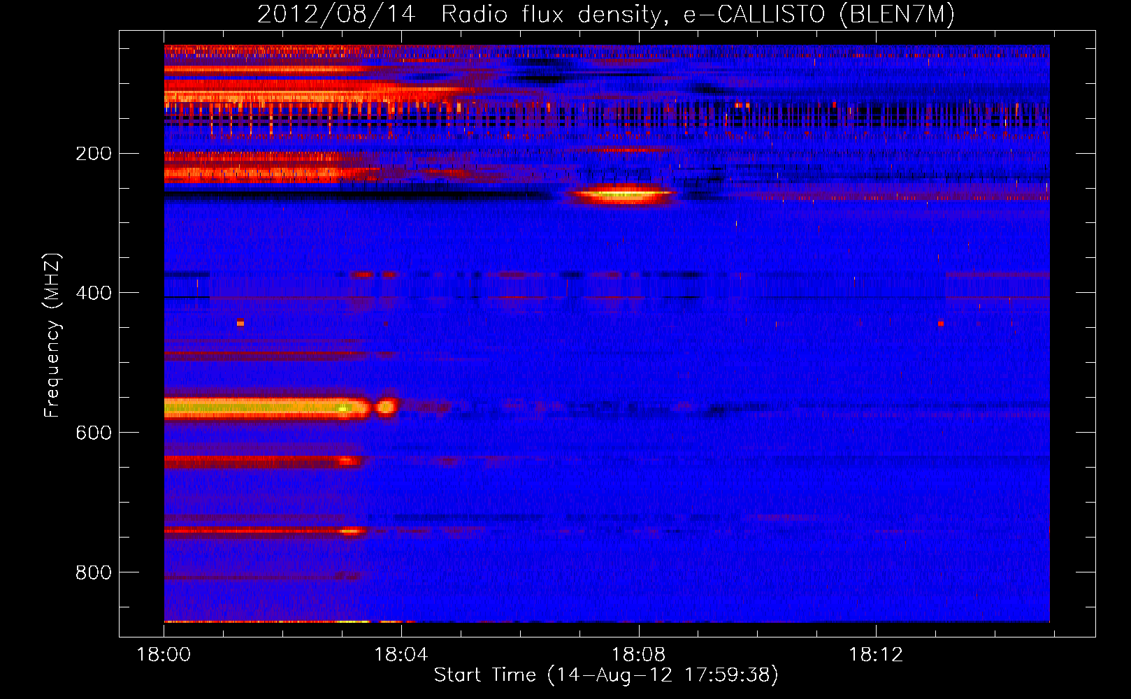Click the round bright blob after the 570 MHz band
1131x699 pixels.
click(387, 406)
